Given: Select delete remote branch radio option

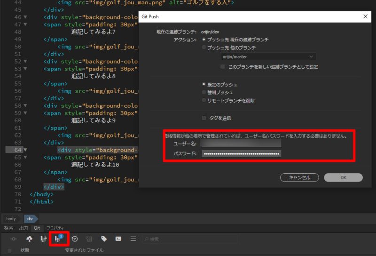Looking at the screenshot, I should coord(204,100).
